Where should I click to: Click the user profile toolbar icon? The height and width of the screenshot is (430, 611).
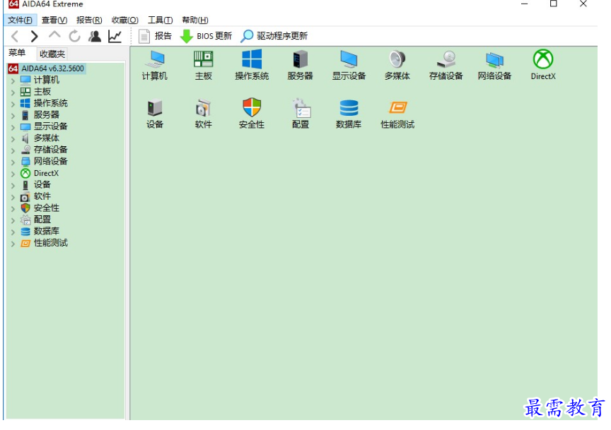(x=95, y=36)
